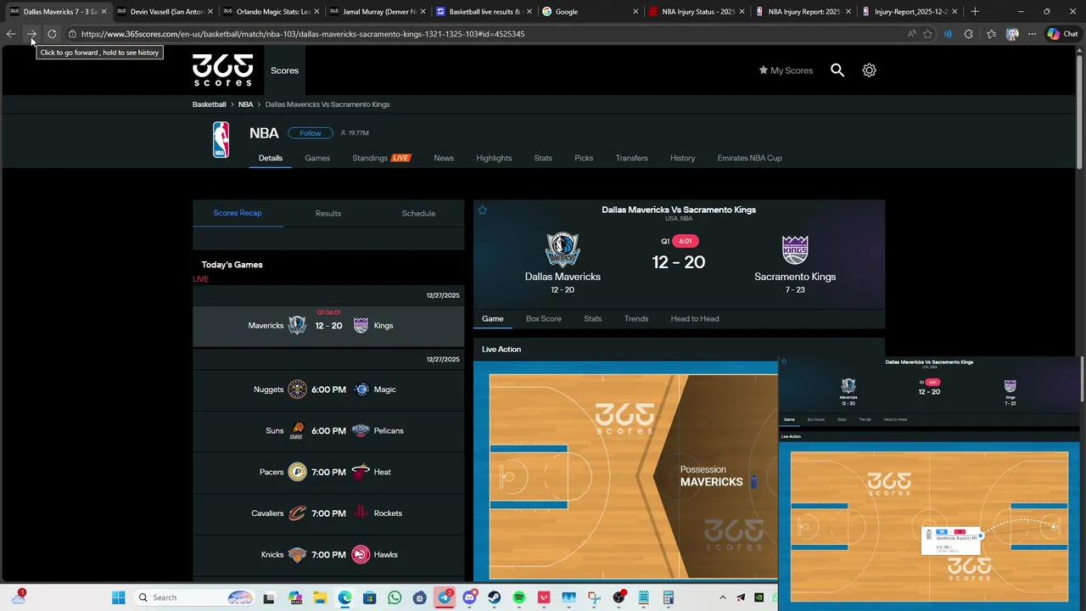This screenshot has width=1086, height=611.
Task: Click the 365Scores logo
Action: 222,70
